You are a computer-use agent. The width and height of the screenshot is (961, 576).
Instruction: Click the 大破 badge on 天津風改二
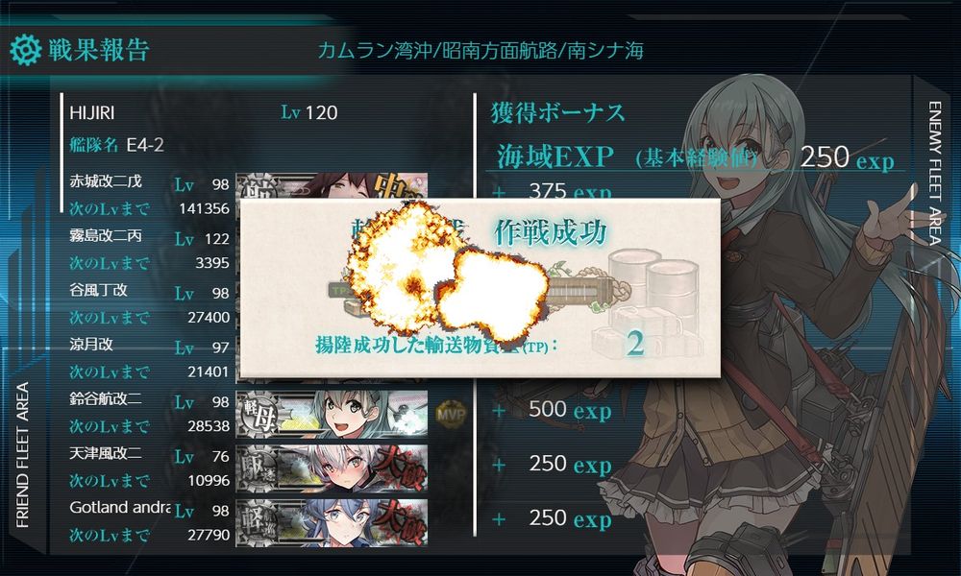point(399,468)
